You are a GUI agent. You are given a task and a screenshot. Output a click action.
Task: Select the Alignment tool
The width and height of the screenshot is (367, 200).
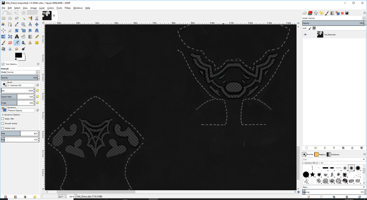pos(3,30)
